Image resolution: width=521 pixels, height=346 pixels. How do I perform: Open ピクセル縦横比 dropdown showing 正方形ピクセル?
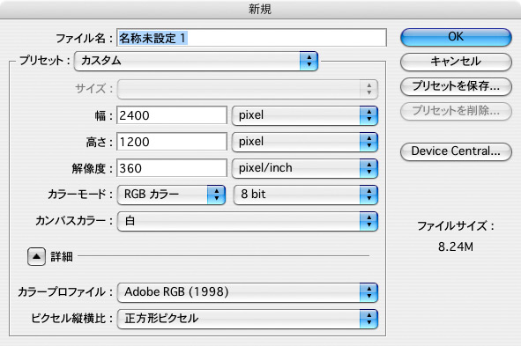[248, 319]
